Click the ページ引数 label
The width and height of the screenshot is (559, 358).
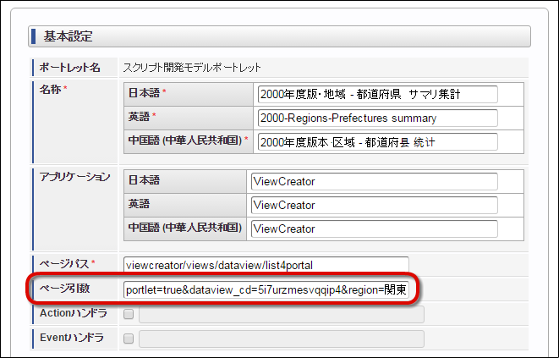(x=64, y=289)
